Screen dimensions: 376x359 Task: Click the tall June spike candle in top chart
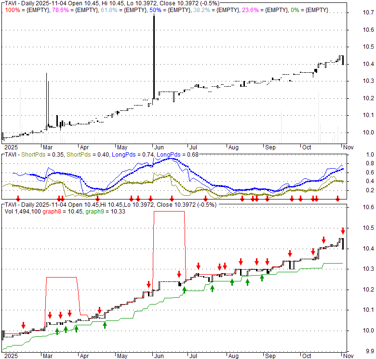coord(154,56)
